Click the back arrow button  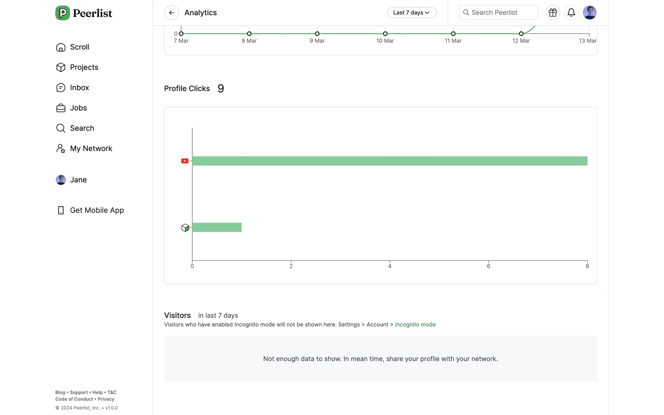(x=172, y=13)
